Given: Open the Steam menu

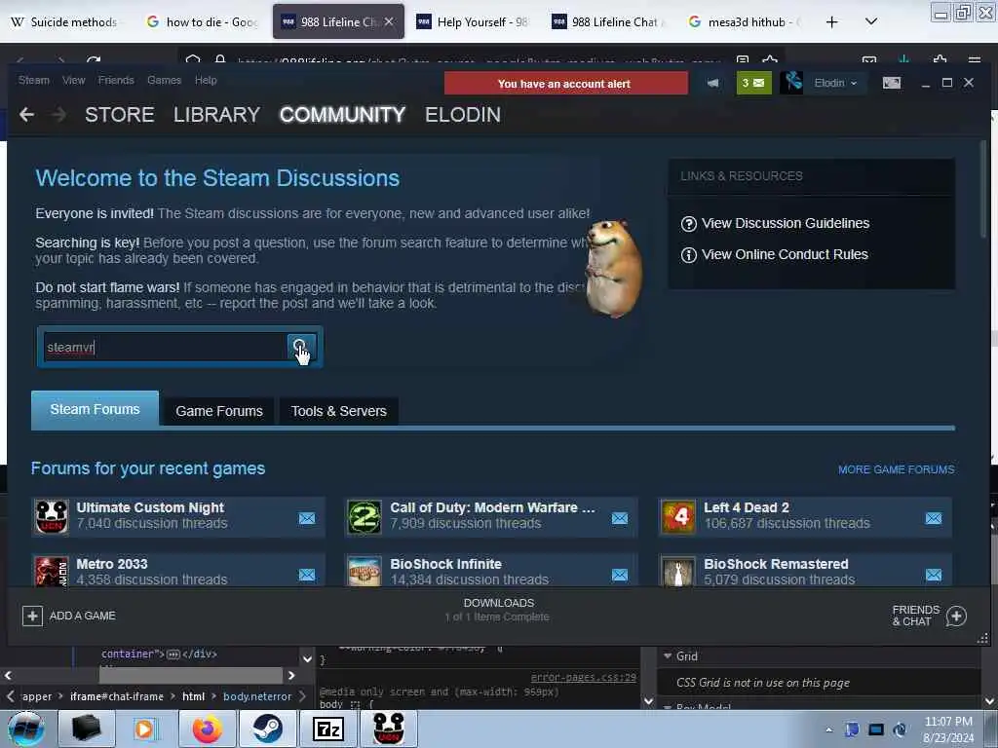Looking at the screenshot, I should click(x=34, y=80).
